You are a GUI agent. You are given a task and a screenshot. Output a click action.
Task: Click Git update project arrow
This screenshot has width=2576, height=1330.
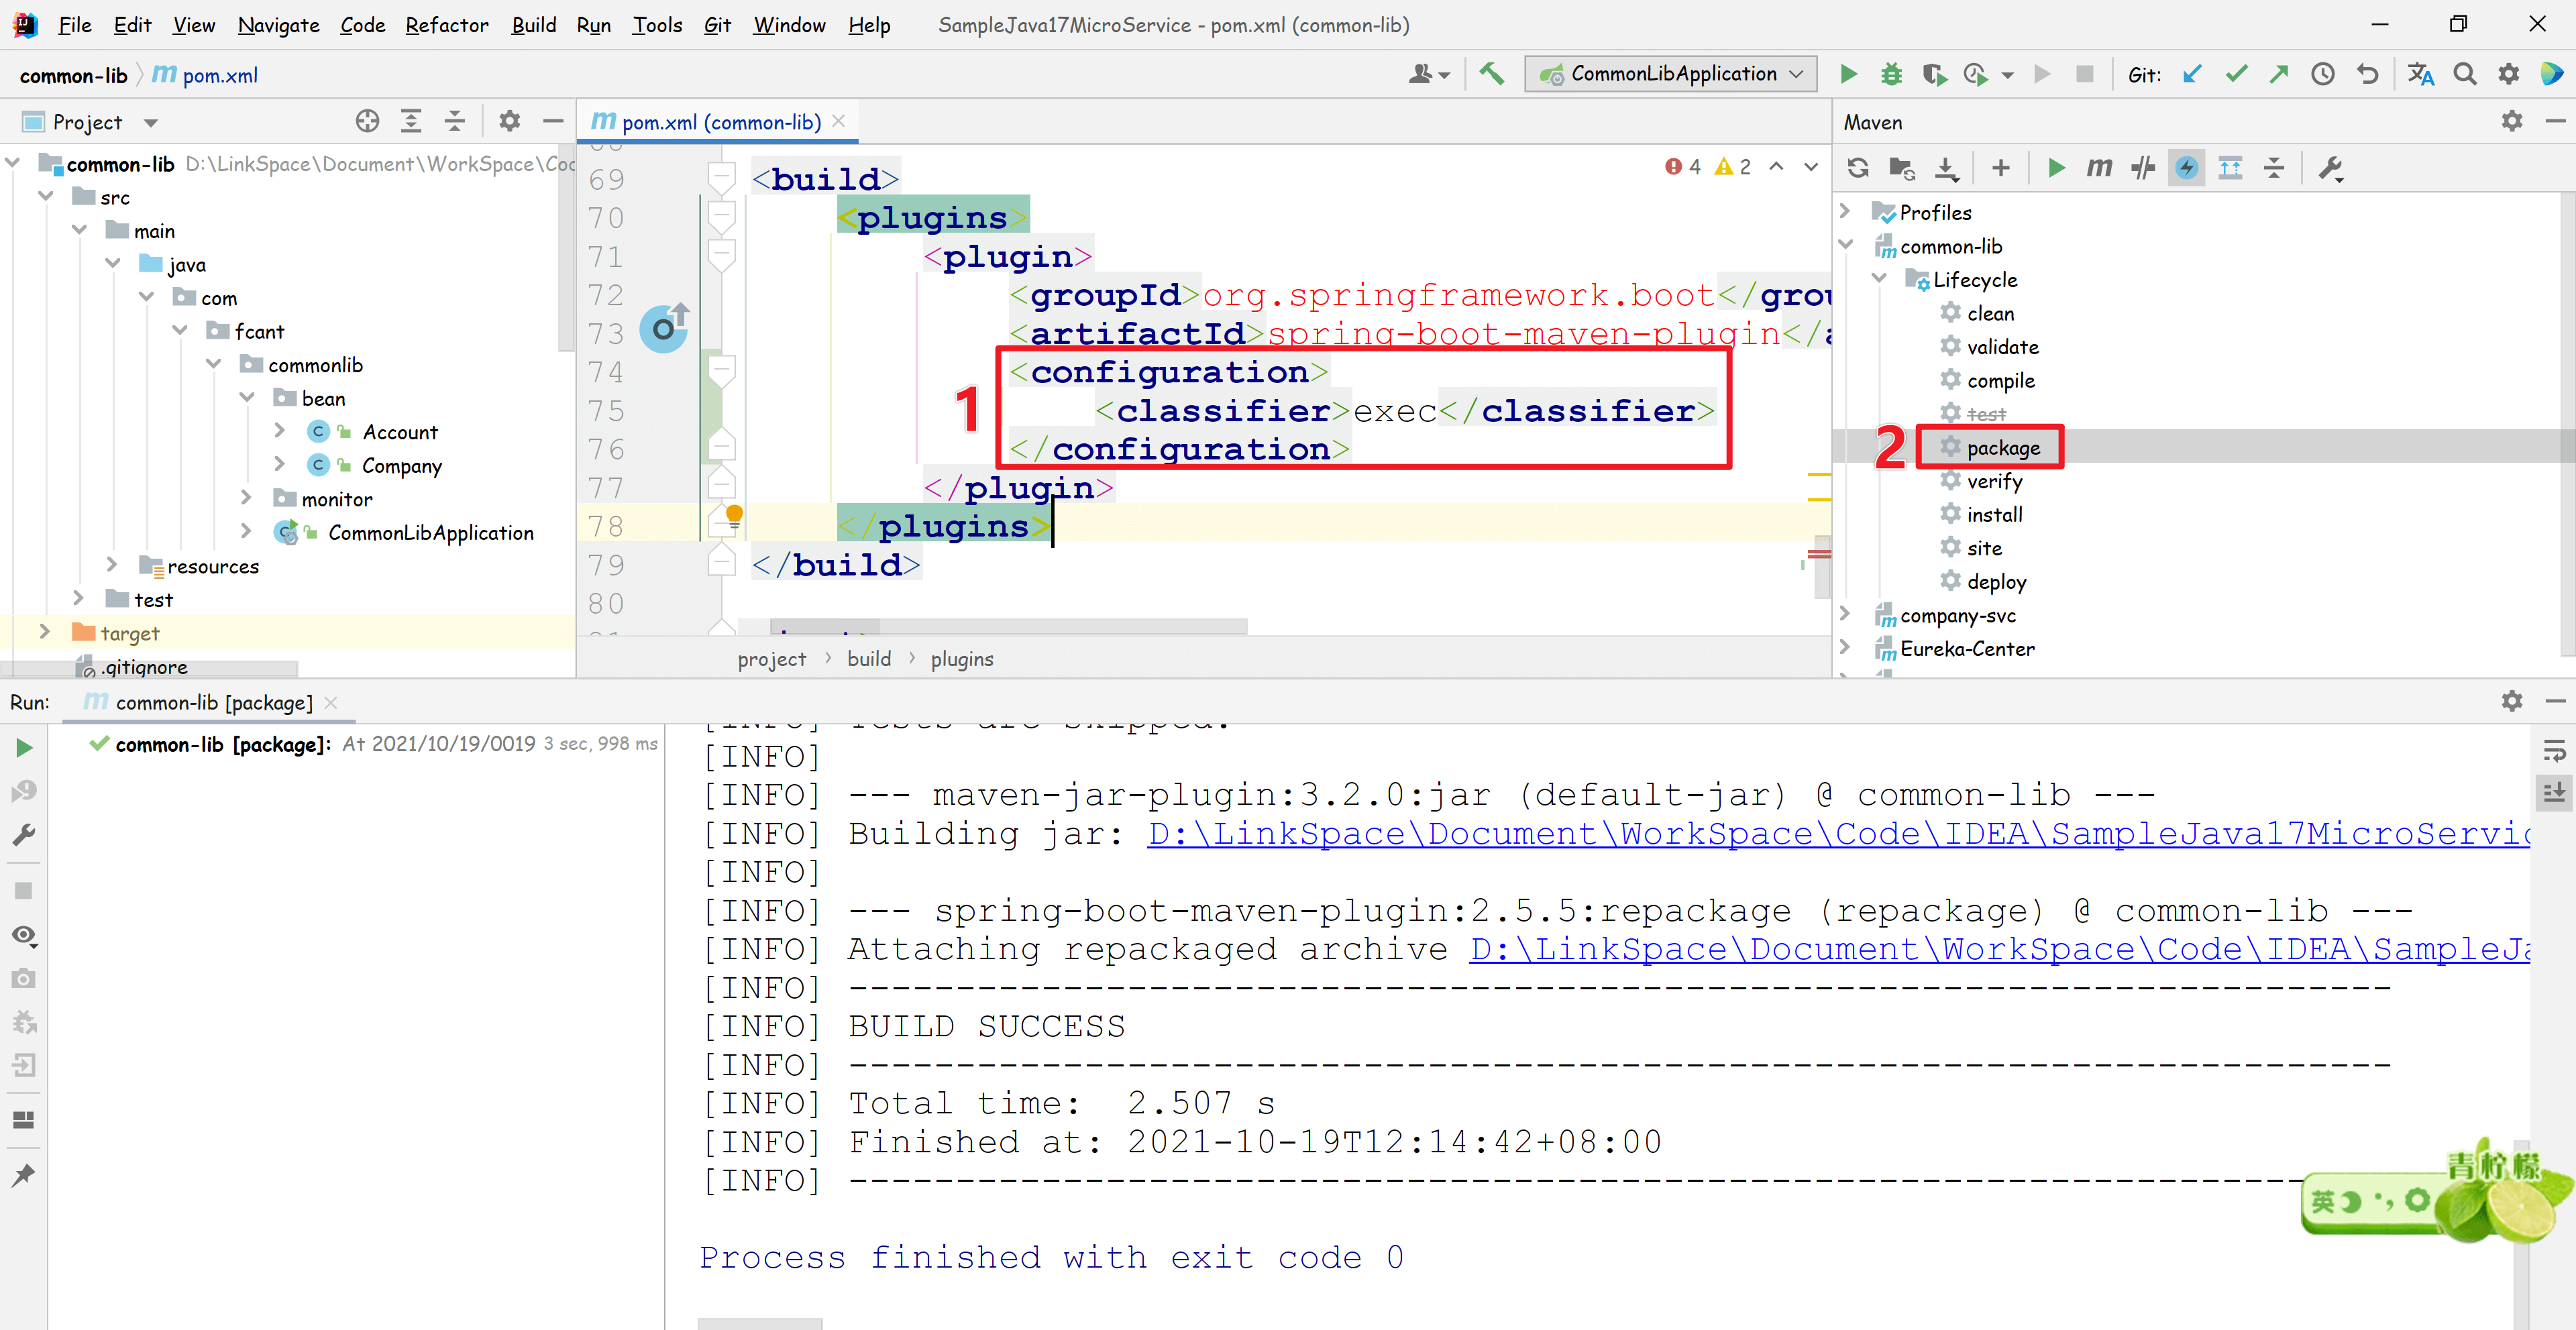pos(2191,74)
